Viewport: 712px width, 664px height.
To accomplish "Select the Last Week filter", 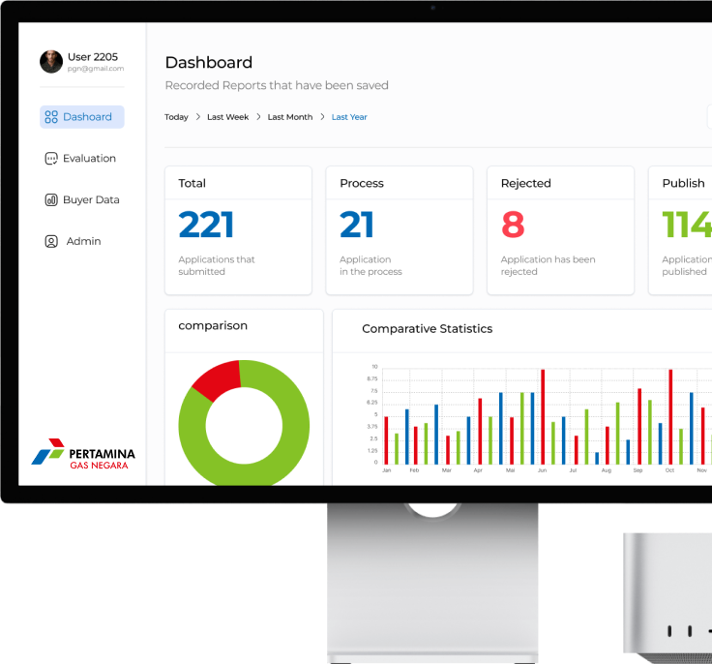I will 227,117.
